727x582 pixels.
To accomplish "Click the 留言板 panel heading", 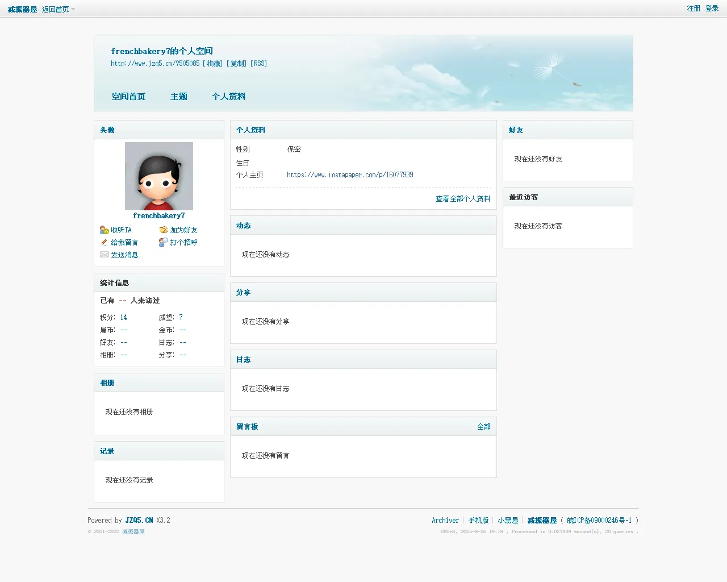I will click(x=247, y=427).
